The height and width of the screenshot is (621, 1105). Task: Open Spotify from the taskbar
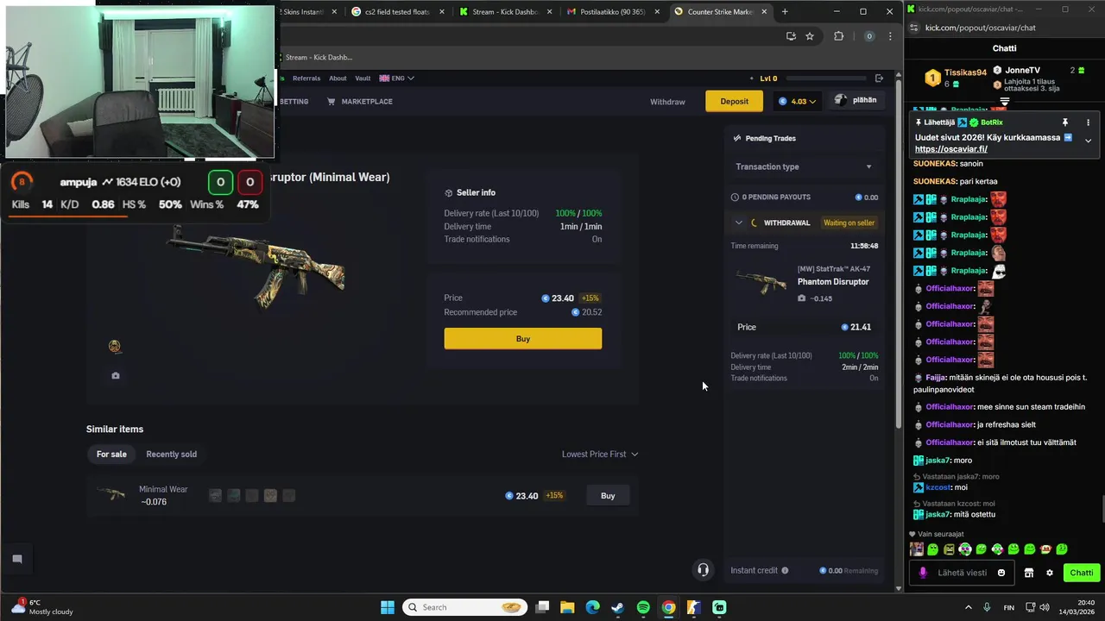pyautogui.click(x=643, y=607)
